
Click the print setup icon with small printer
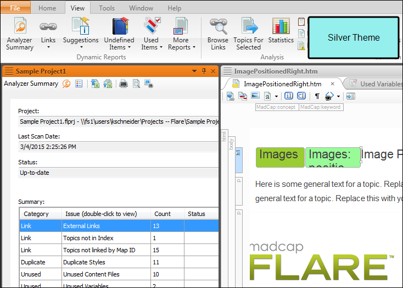[x=149, y=84]
